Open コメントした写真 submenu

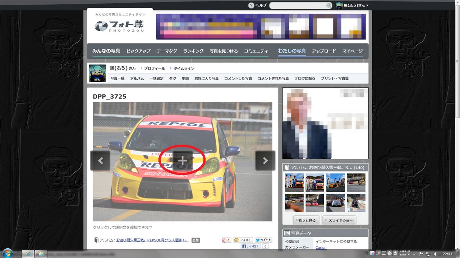238,78
